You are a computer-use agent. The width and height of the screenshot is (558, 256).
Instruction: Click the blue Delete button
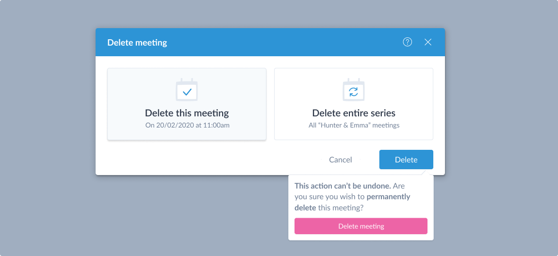(x=406, y=160)
